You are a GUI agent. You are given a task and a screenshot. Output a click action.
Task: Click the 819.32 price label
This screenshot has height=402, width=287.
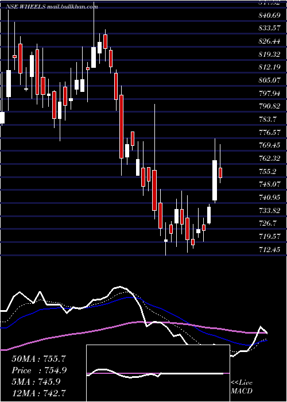coord(269,55)
